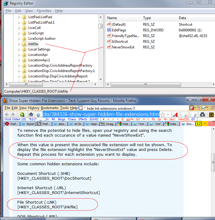Open the Blogs bookmark folder

pyautogui.click(x=62, y=119)
